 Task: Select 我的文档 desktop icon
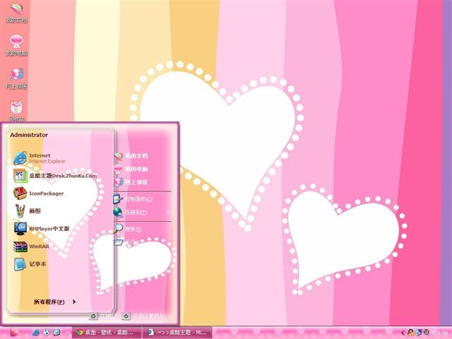point(16,13)
